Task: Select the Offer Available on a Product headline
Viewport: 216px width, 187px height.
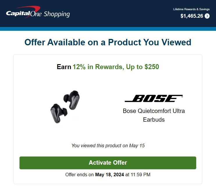Action: (108, 42)
